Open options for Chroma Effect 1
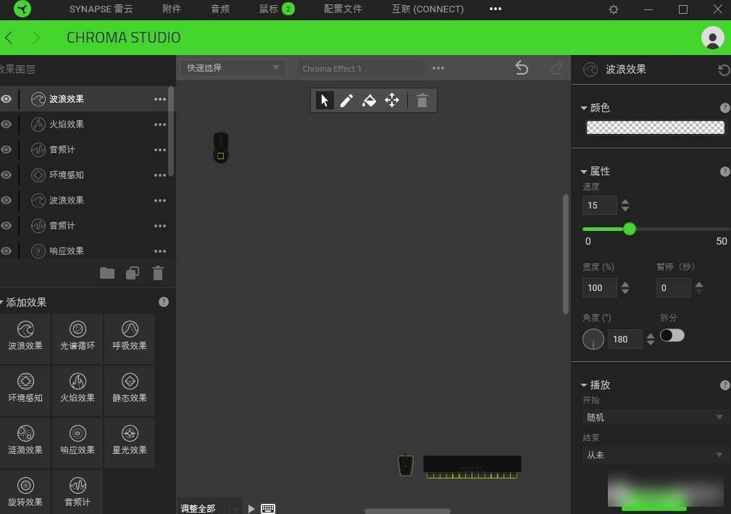The height and width of the screenshot is (514, 731). 438,68
